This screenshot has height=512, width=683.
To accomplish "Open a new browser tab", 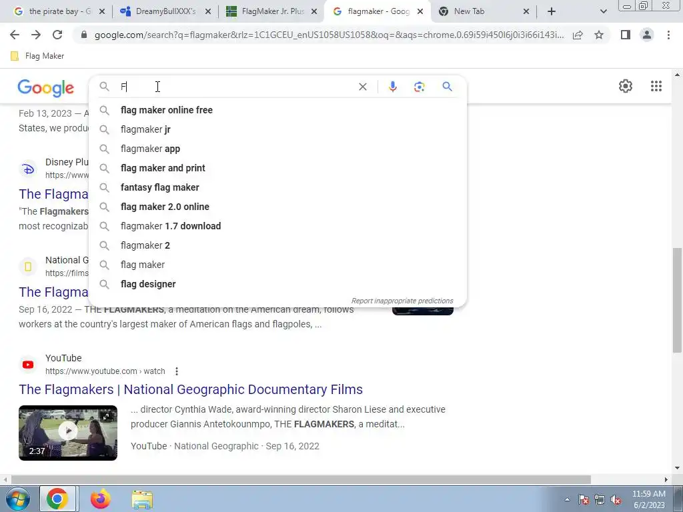I will pos(552,11).
